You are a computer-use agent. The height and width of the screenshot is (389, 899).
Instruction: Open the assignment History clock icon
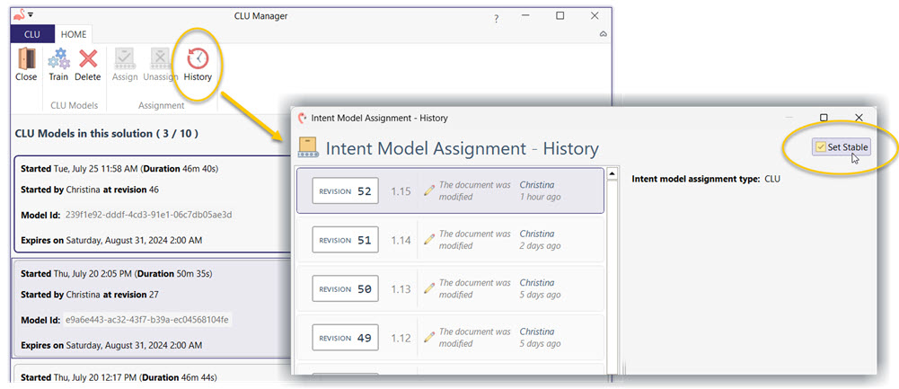pyautogui.click(x=198, y=58)
